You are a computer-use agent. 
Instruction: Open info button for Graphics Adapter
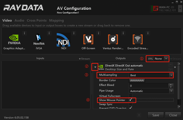(24, 33)
